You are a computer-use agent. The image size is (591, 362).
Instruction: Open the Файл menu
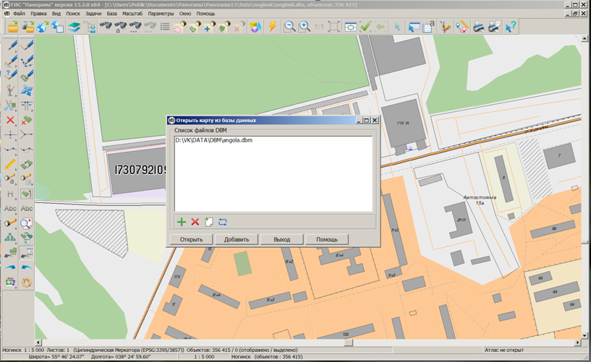click(x=19, y=13)
